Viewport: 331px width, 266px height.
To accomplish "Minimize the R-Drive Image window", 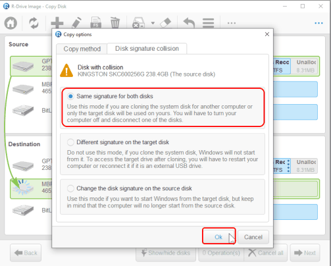I will click(x=285, y=6).
